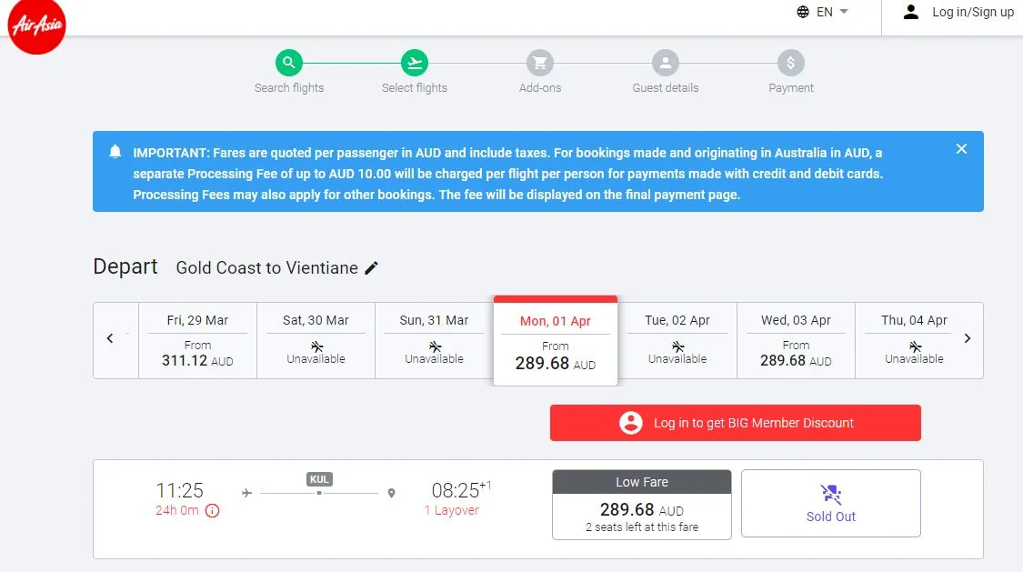1023x572 pixels.
Task: Select the Mon, 01 Apr date tab
Action: click(x=555, y=342)
